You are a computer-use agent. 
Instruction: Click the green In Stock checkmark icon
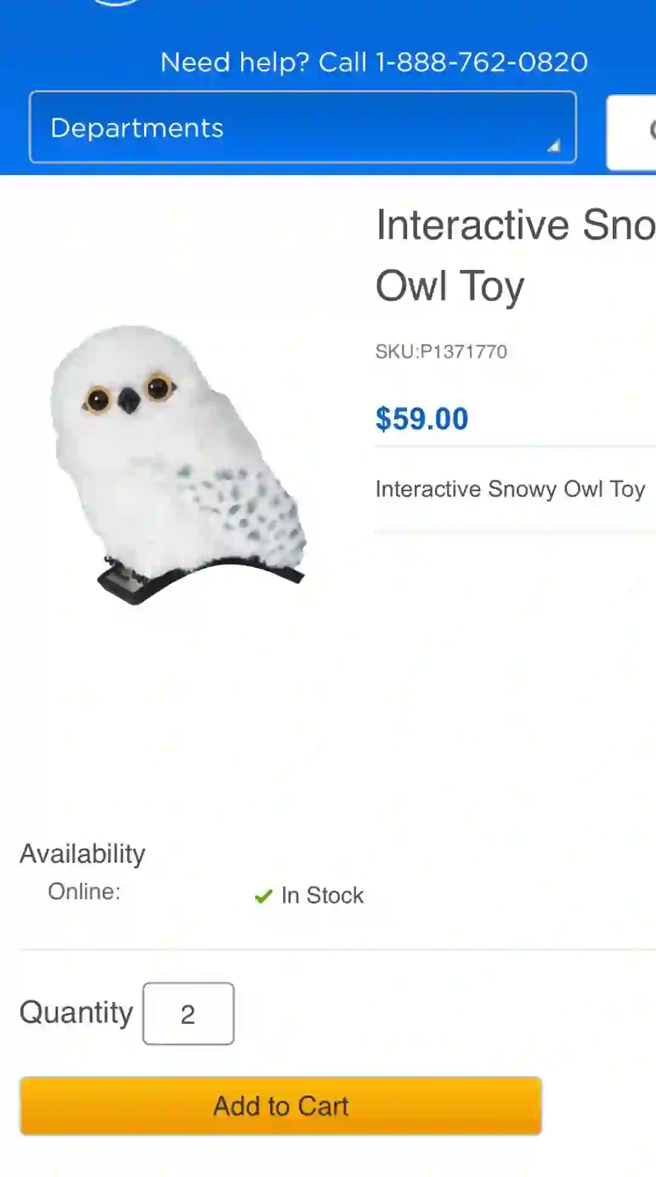(x=263, y=896)
